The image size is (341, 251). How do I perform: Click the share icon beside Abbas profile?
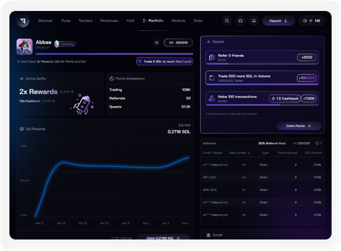[x=156, y=43]
